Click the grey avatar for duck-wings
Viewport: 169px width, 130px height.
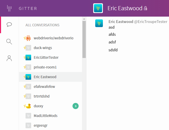tap(28, 48)
